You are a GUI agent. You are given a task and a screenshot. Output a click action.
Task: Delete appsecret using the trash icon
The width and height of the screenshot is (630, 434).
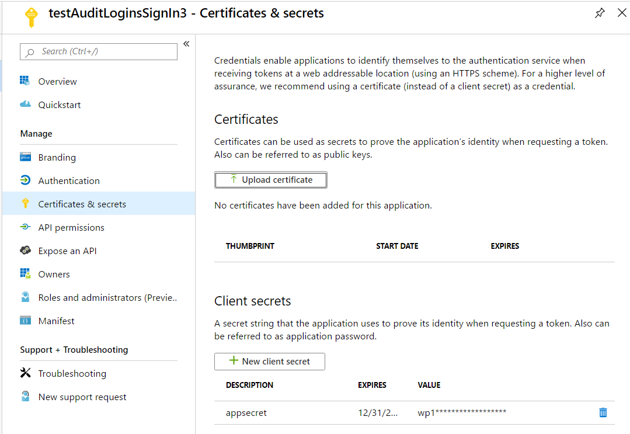pos(603,412)
